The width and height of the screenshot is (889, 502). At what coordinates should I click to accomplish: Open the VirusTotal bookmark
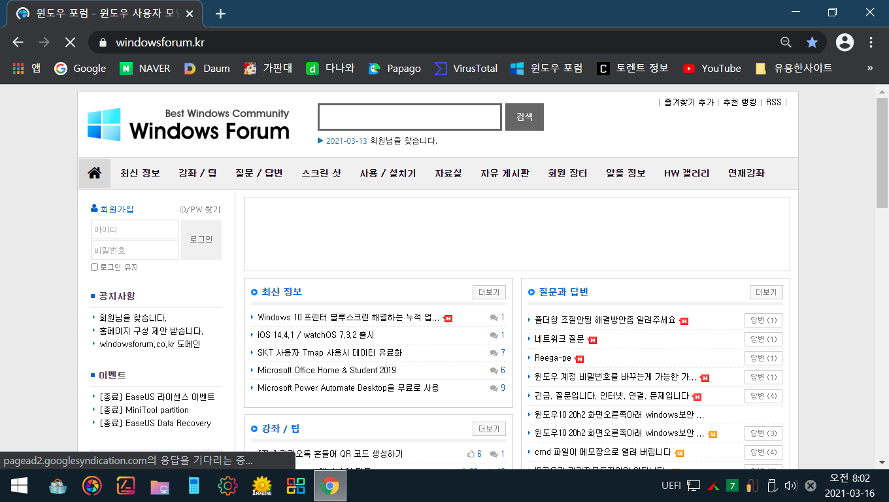(x=466, y=68)
